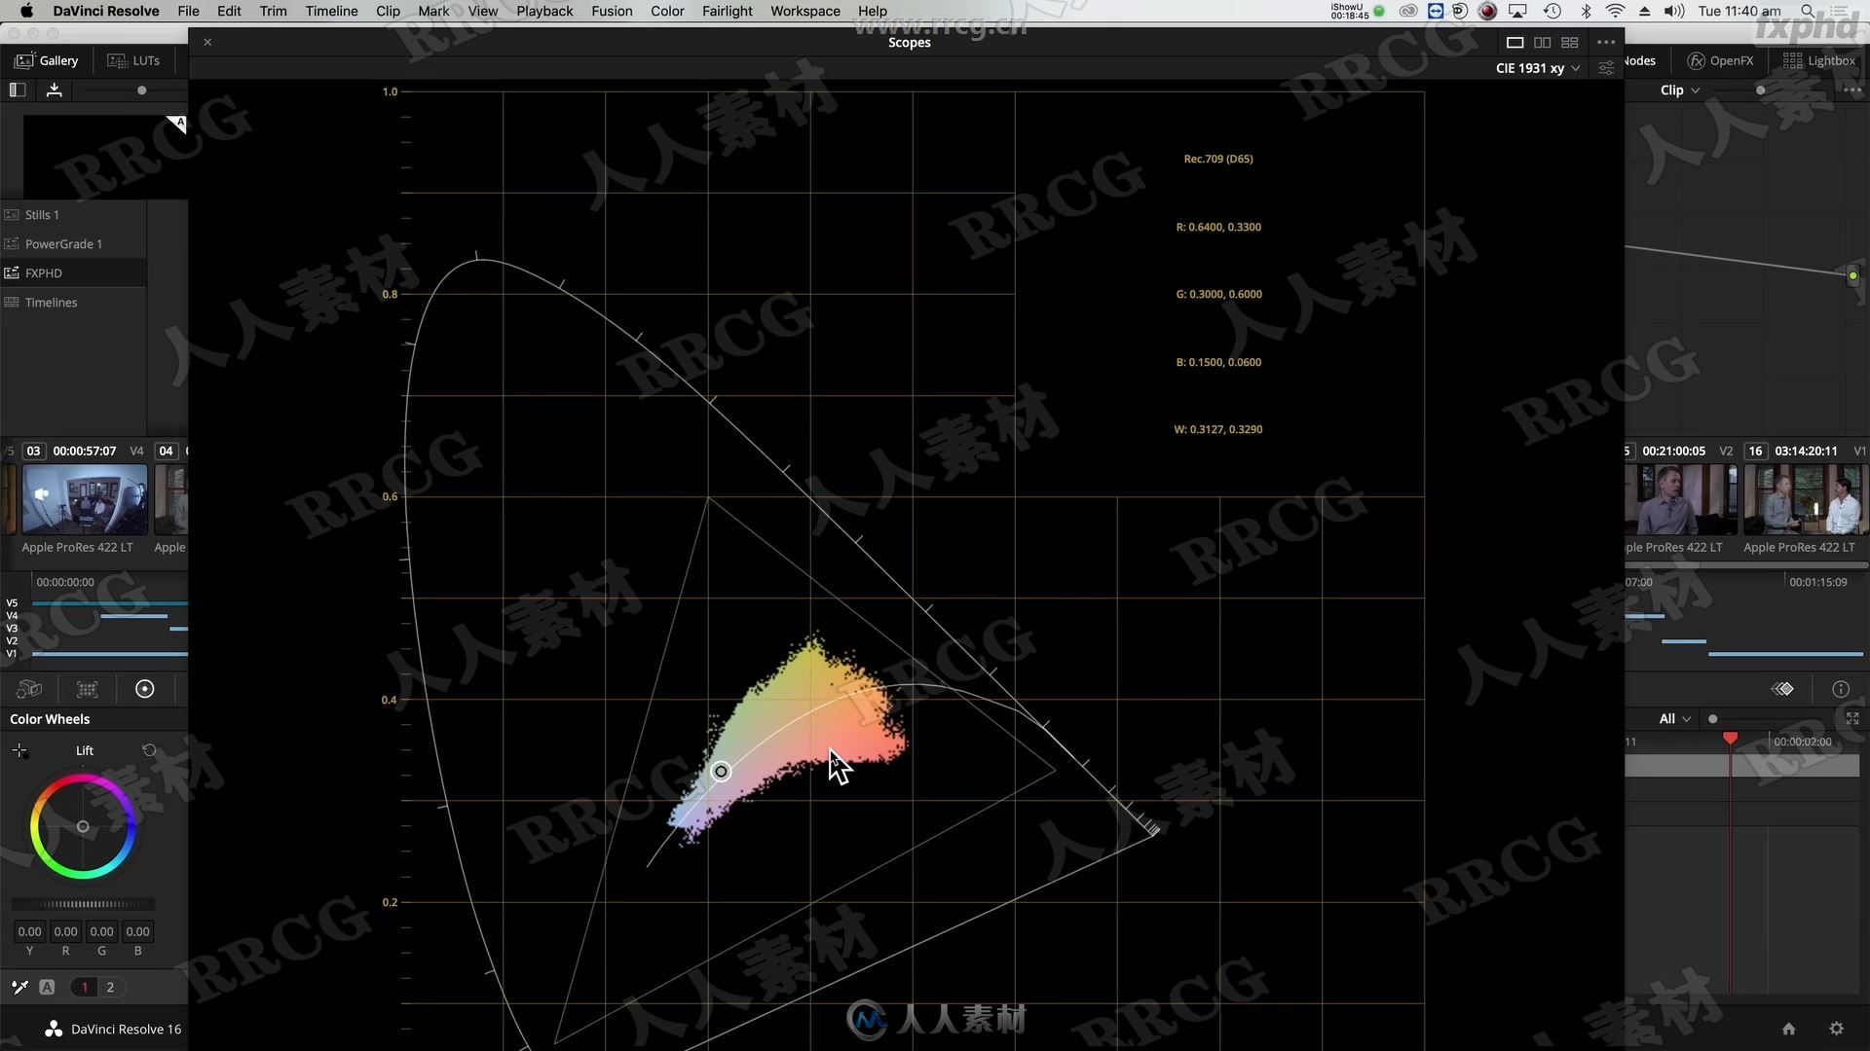Open the Project Manager home icon
The height and width of the screenshot is (1051, 1870).
pyautogui.click(x=1788, y=1029)
